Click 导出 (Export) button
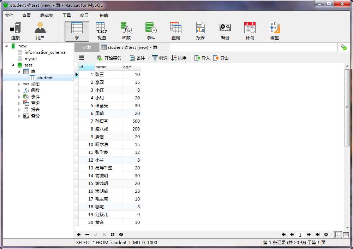The image size is (353, 249). tap(221, 58)
